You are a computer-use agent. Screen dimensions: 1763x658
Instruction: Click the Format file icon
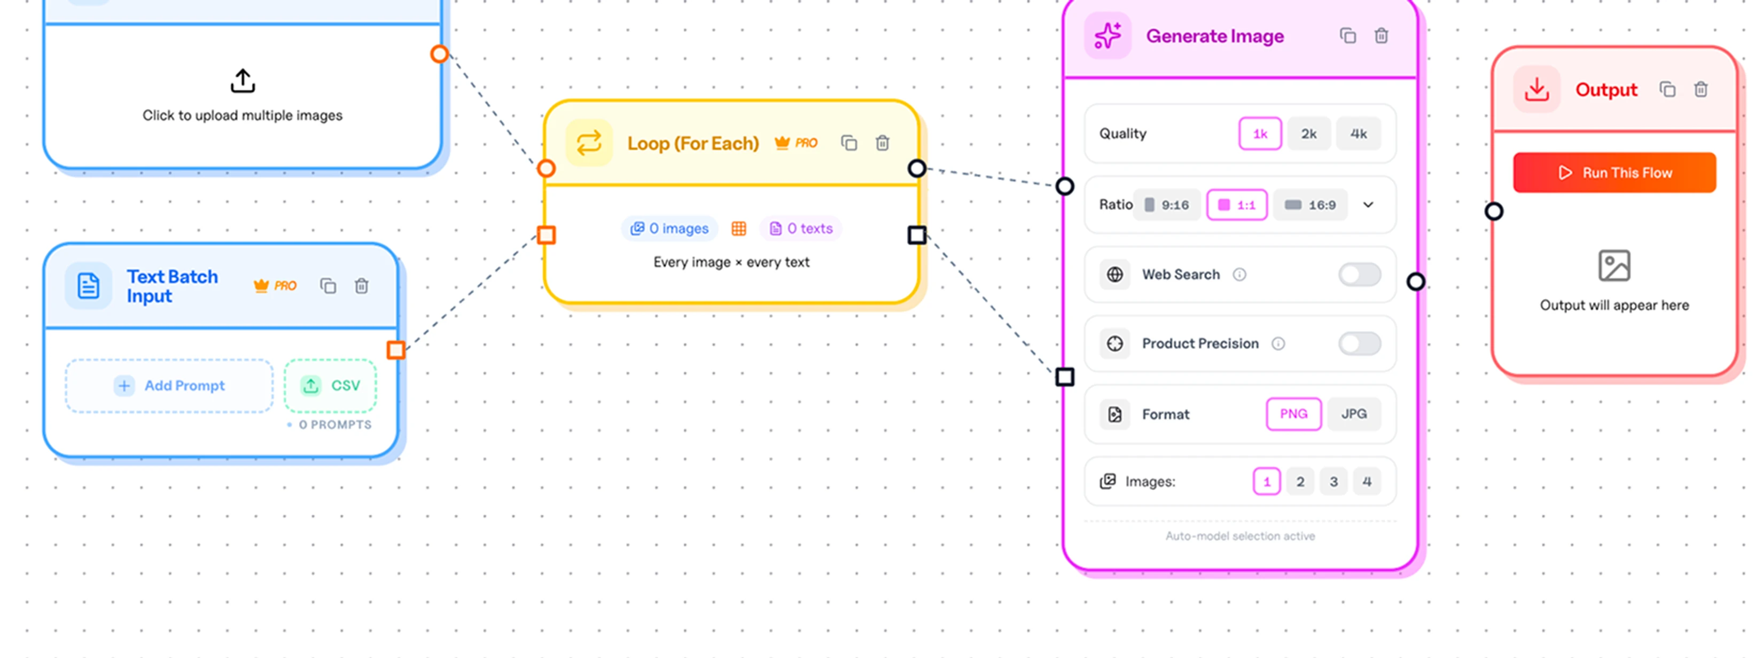[x=1115, y=414]
